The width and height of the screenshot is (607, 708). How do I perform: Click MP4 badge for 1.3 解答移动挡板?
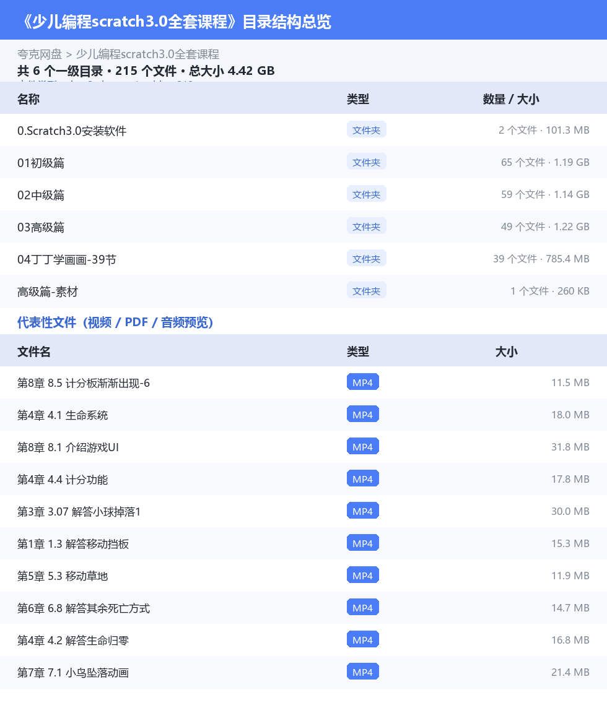click(x=362, y=543)
